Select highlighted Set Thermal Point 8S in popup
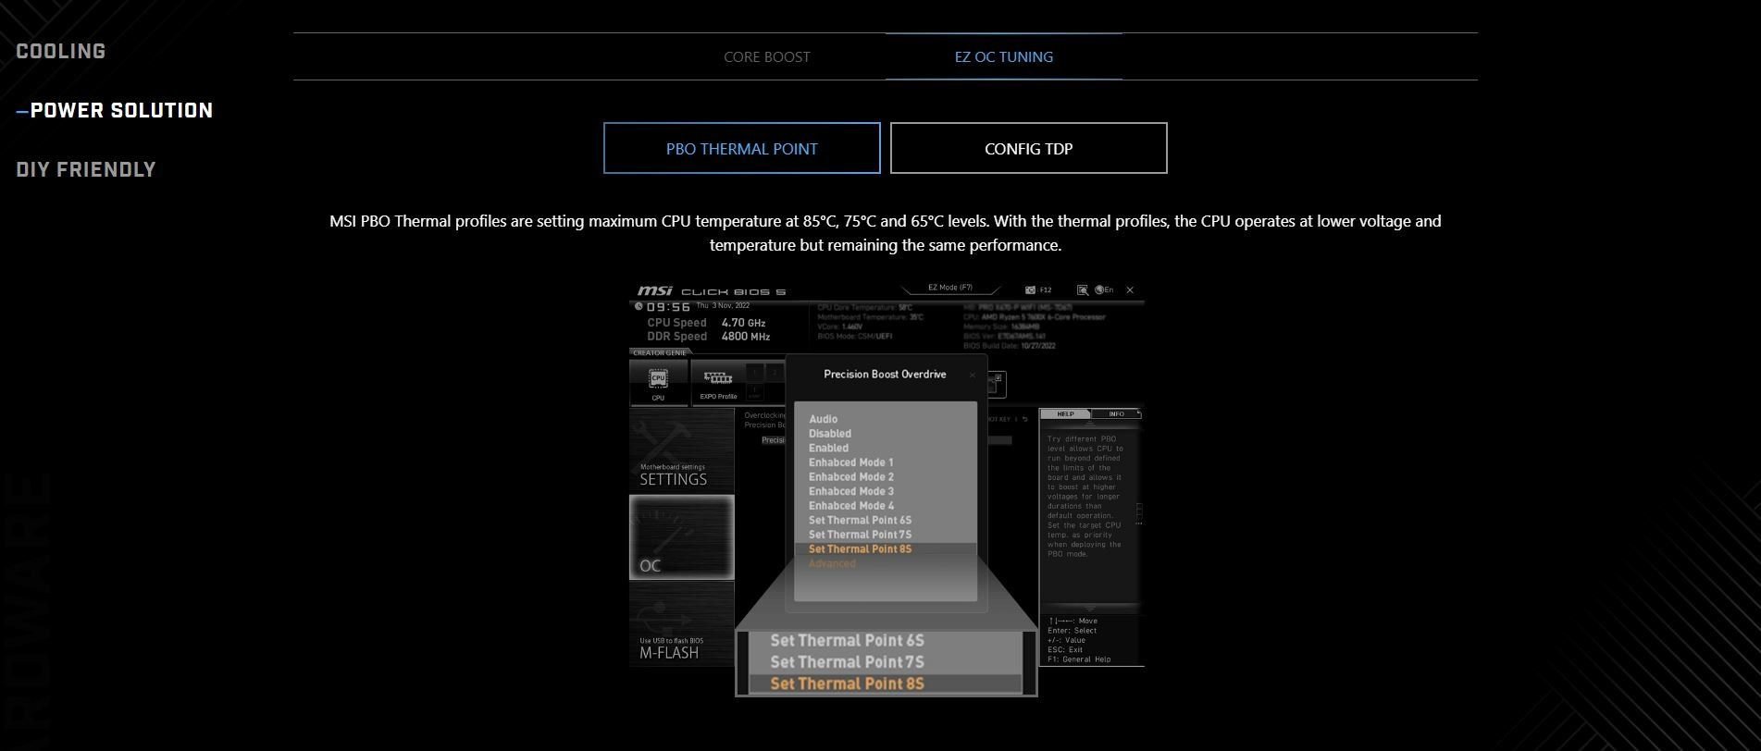 [885, 549]
